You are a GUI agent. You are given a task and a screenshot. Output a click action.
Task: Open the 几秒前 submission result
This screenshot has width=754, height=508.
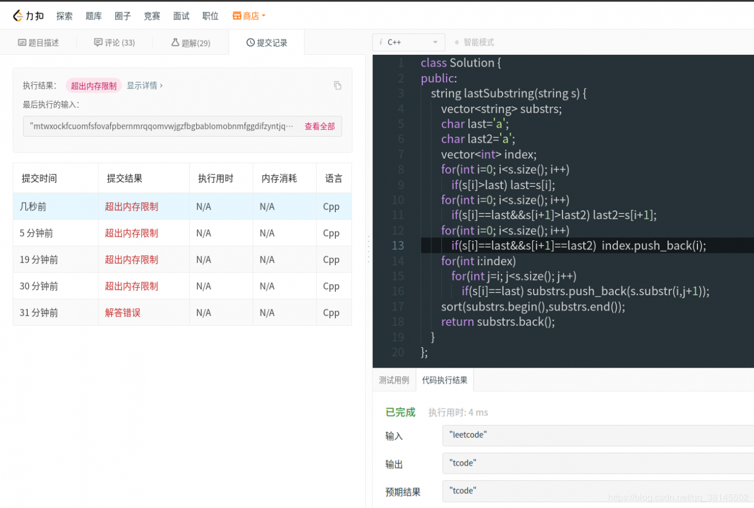131,206
